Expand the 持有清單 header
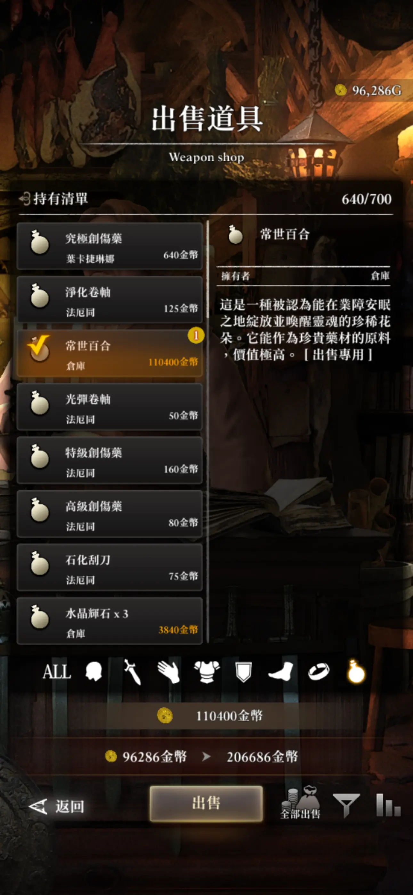Viewport: 413px width, 895px height. click(53, 199)
